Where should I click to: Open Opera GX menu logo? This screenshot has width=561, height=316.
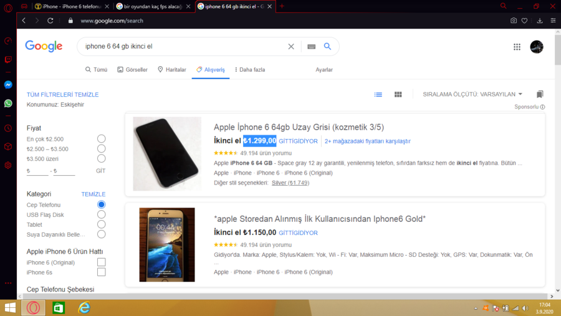tap(8, 7)
